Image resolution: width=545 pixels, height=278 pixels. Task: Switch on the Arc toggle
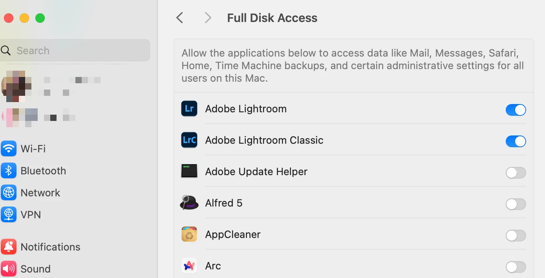tap(516, 267)
